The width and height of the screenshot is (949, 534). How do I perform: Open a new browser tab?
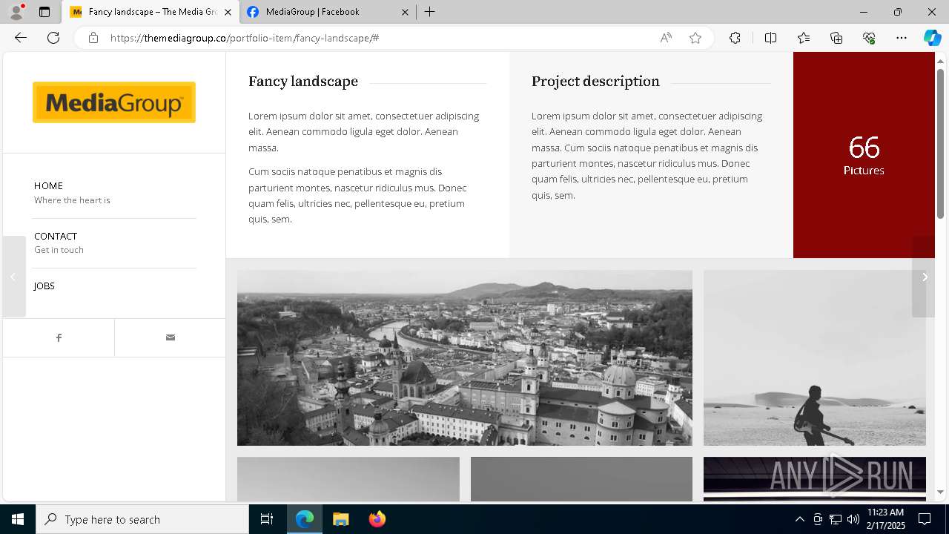(429, 12)
